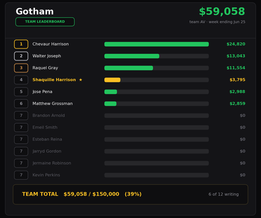Click rank 7 badge beside Emeil Smith
Viewport: 261px width, 218px height.
[x=21, y=127]
